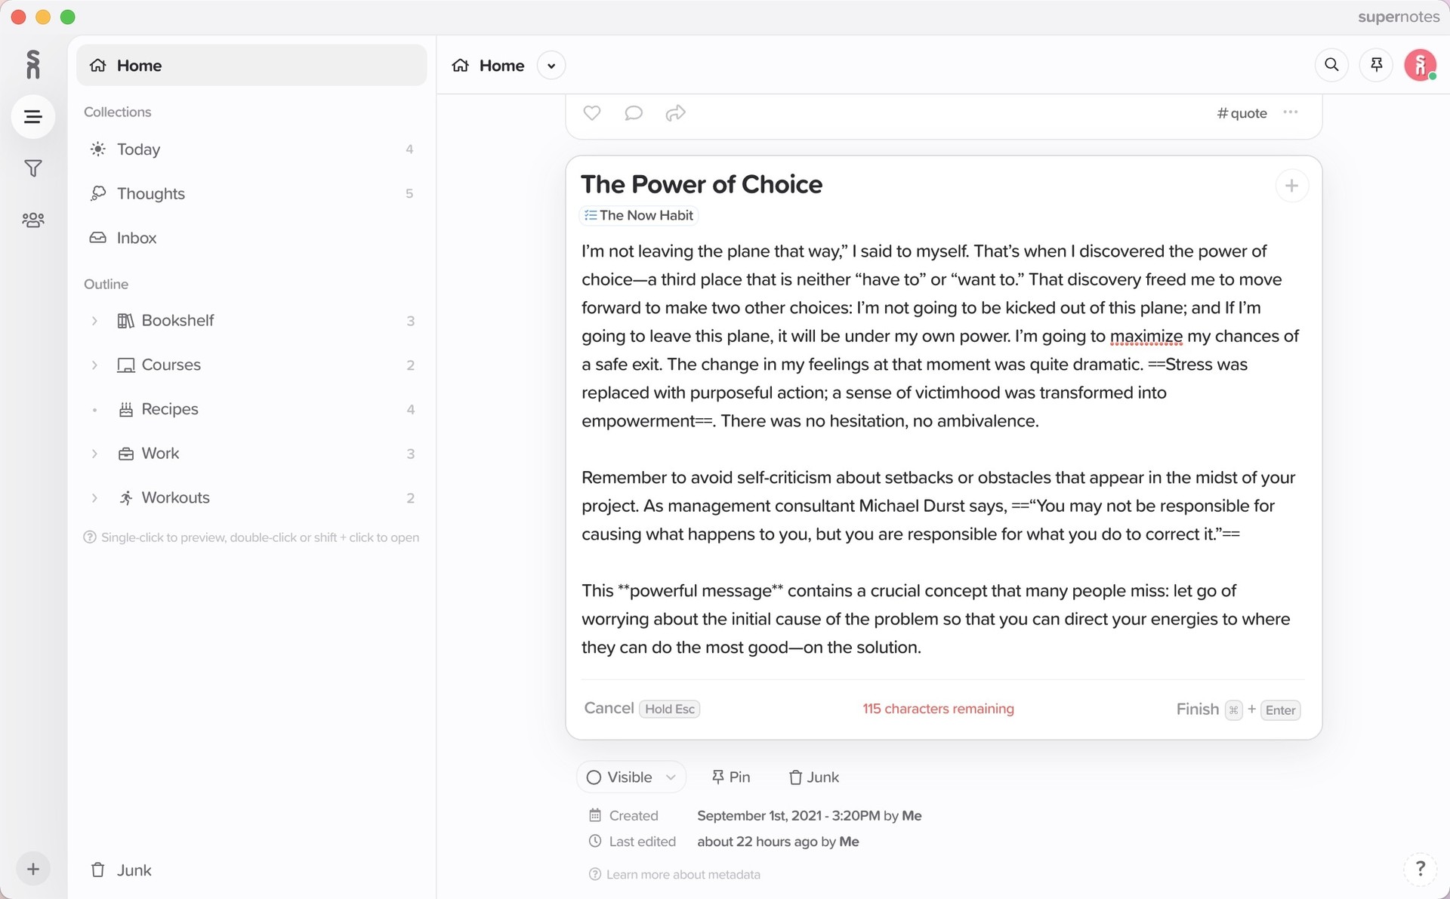Open the filter icon in left sidebar
This screenshot has height=899, width=1450.
32,168
